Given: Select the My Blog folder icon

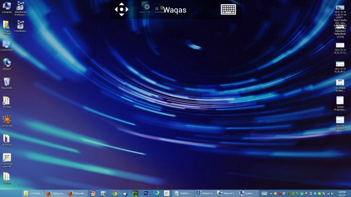Looking at the screenshot, I should tap(7, 102).
